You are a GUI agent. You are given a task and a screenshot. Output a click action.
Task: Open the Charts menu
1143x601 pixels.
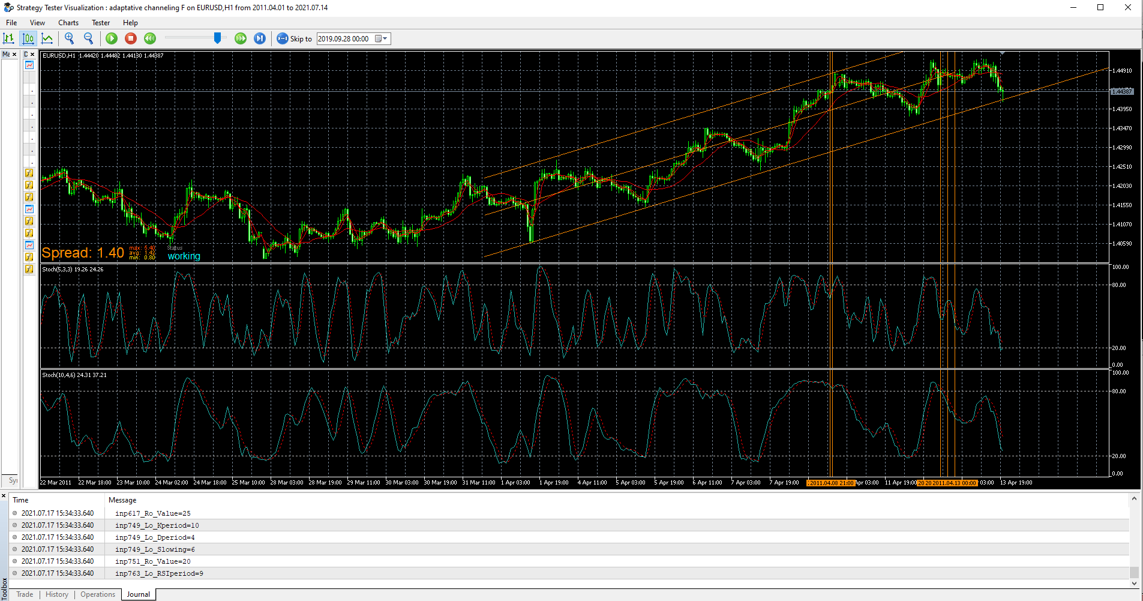tap(68, 23)
